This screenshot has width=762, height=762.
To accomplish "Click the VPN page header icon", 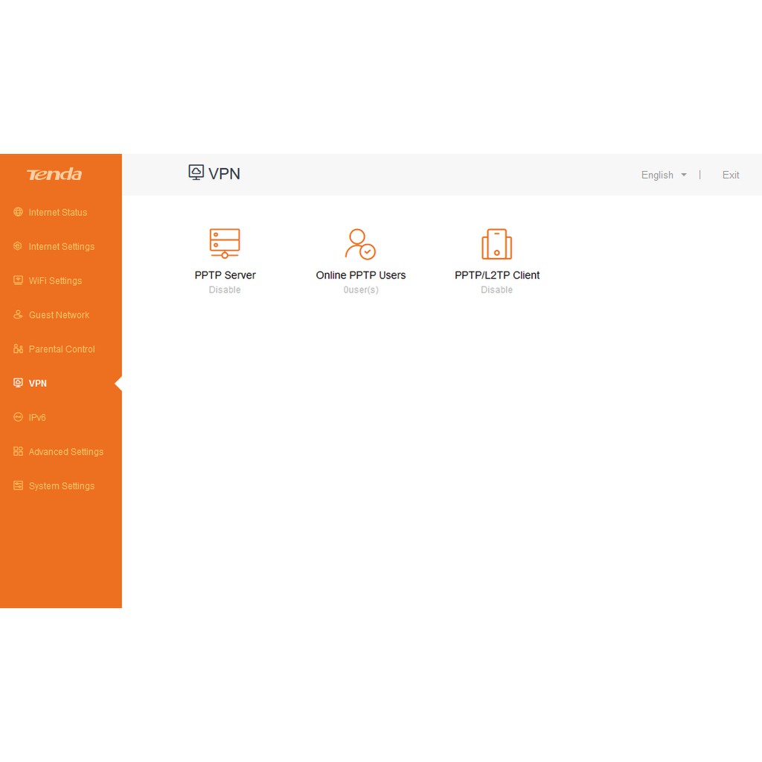I will [196, 173].
